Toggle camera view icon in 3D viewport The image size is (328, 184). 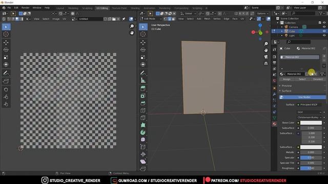[x=266, y=57]
